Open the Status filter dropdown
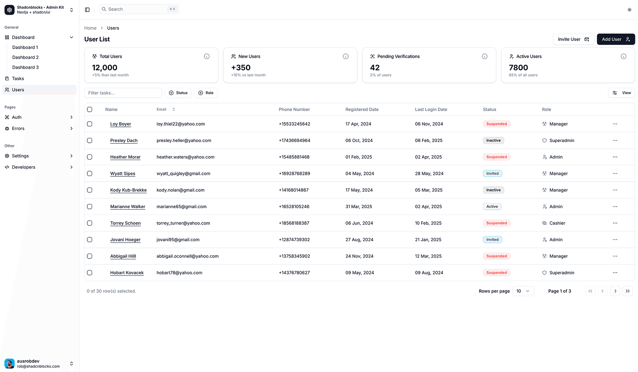 (x=178, y=93)
